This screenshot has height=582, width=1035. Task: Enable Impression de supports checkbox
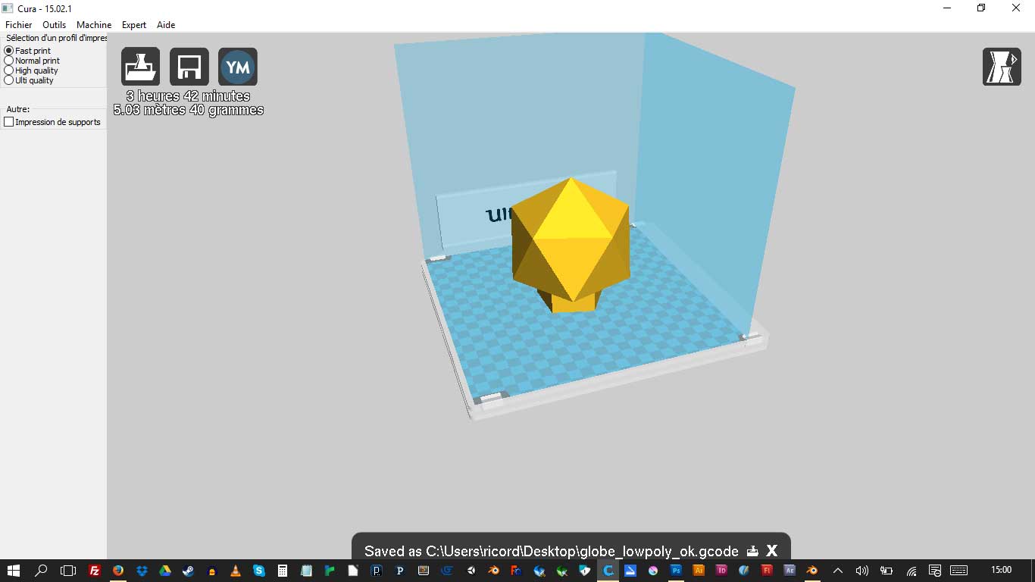tap(9, 122)
